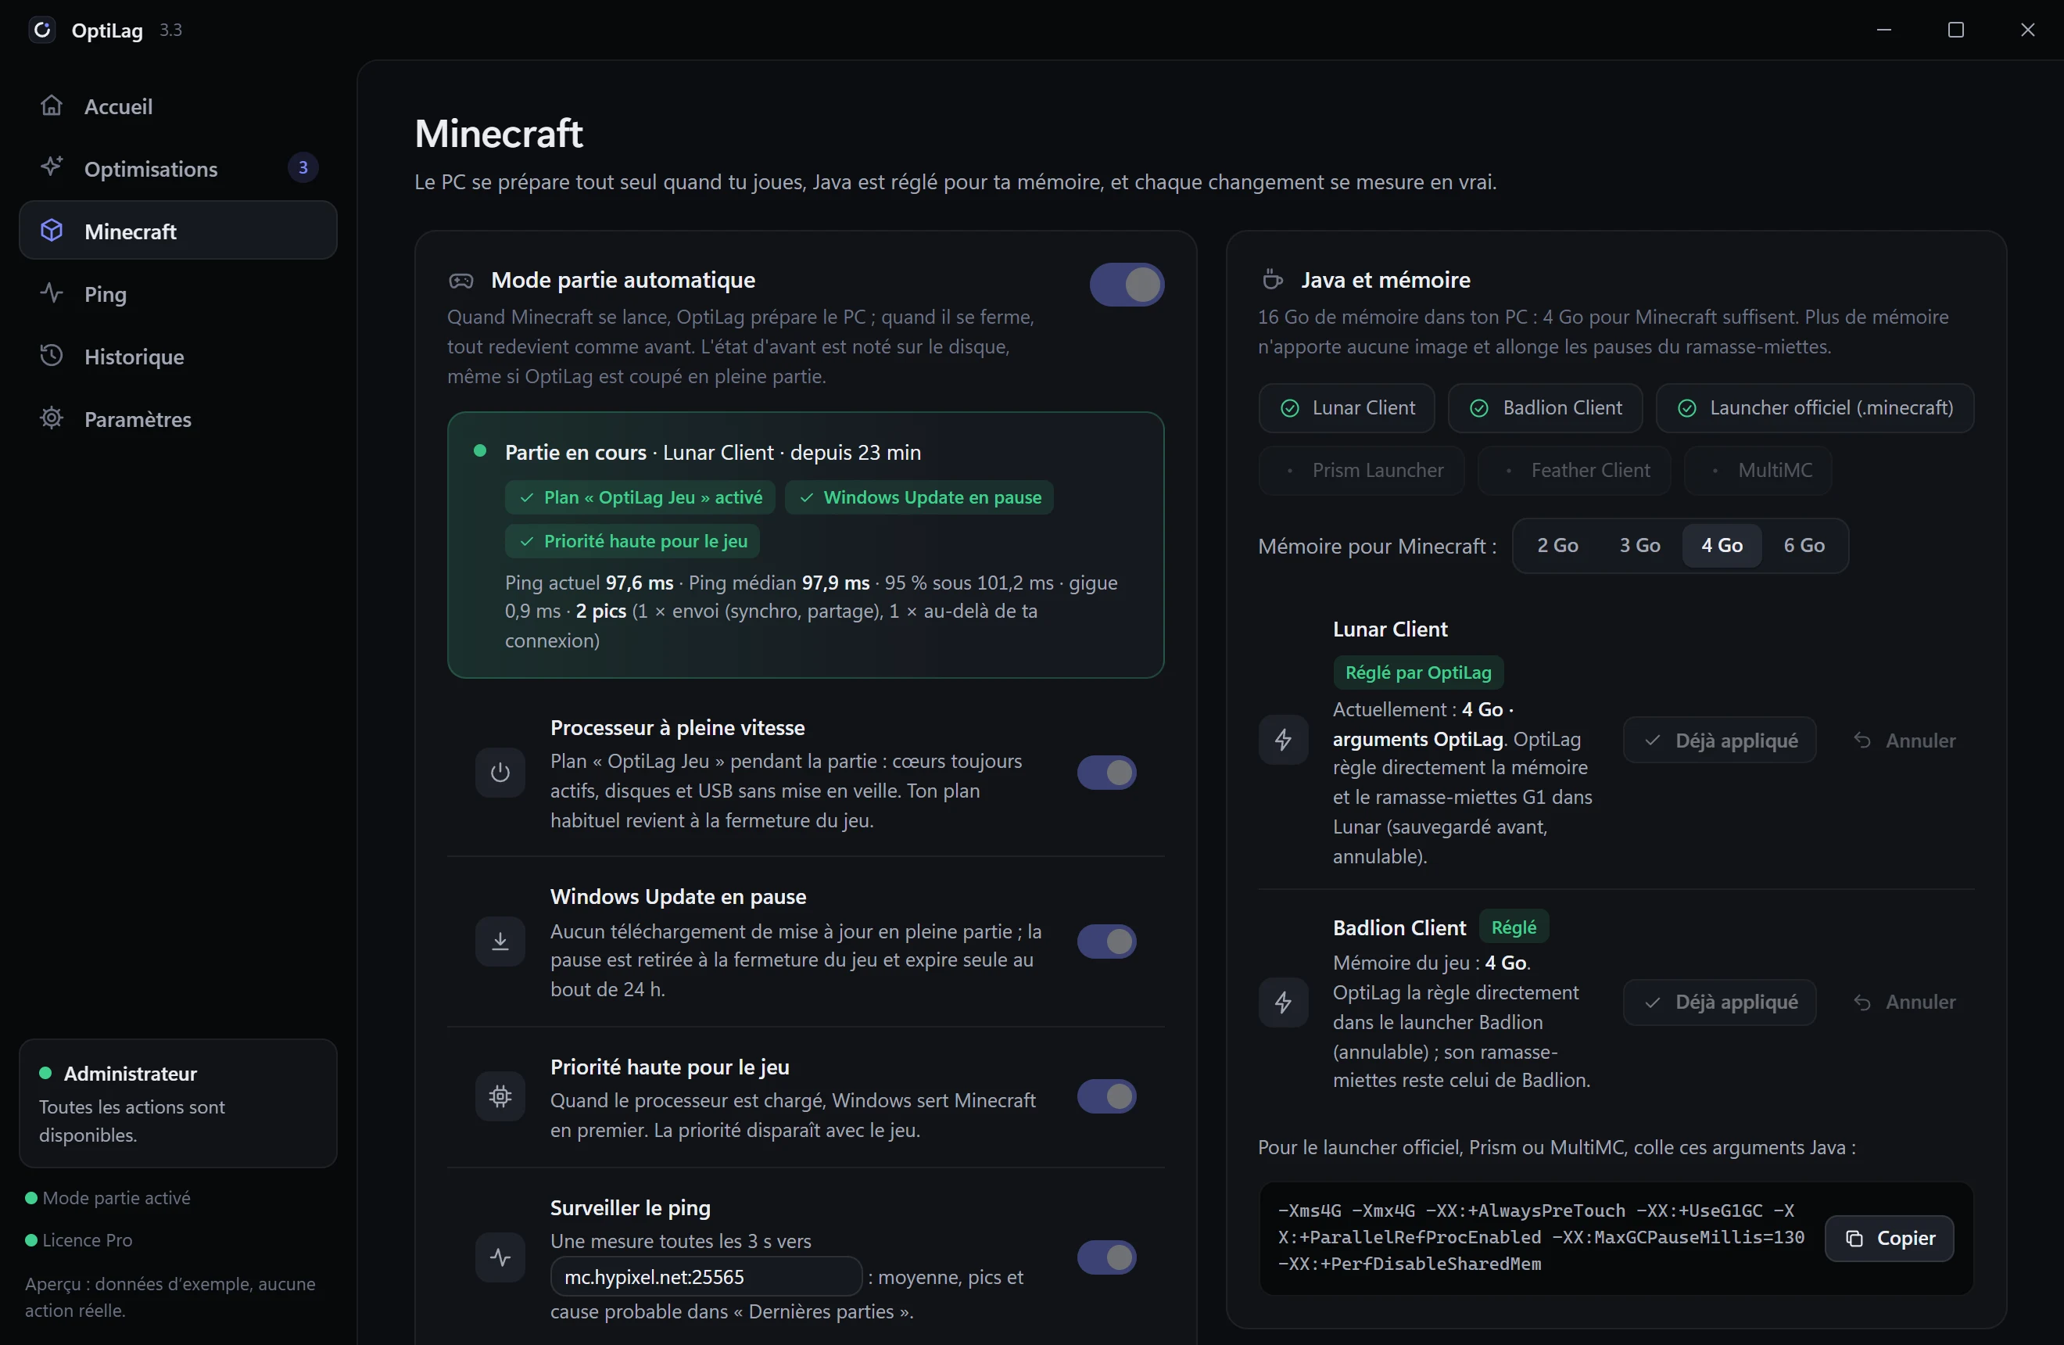The image size is (2064, 1345).
Task: Click the Accueil home icon
Action: pyautogui.click(x=52, y=106)
